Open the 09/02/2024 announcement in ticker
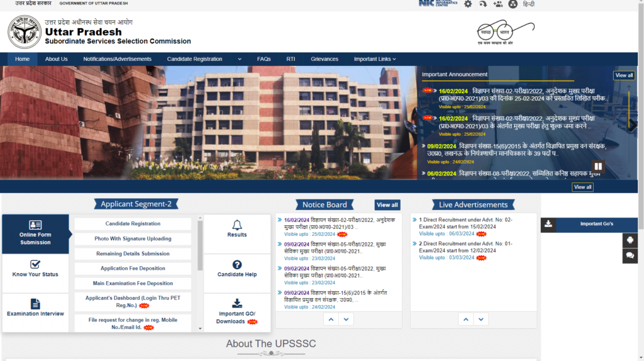The height and width of the screenshot is (361, 644). click(x=517, y=150)
